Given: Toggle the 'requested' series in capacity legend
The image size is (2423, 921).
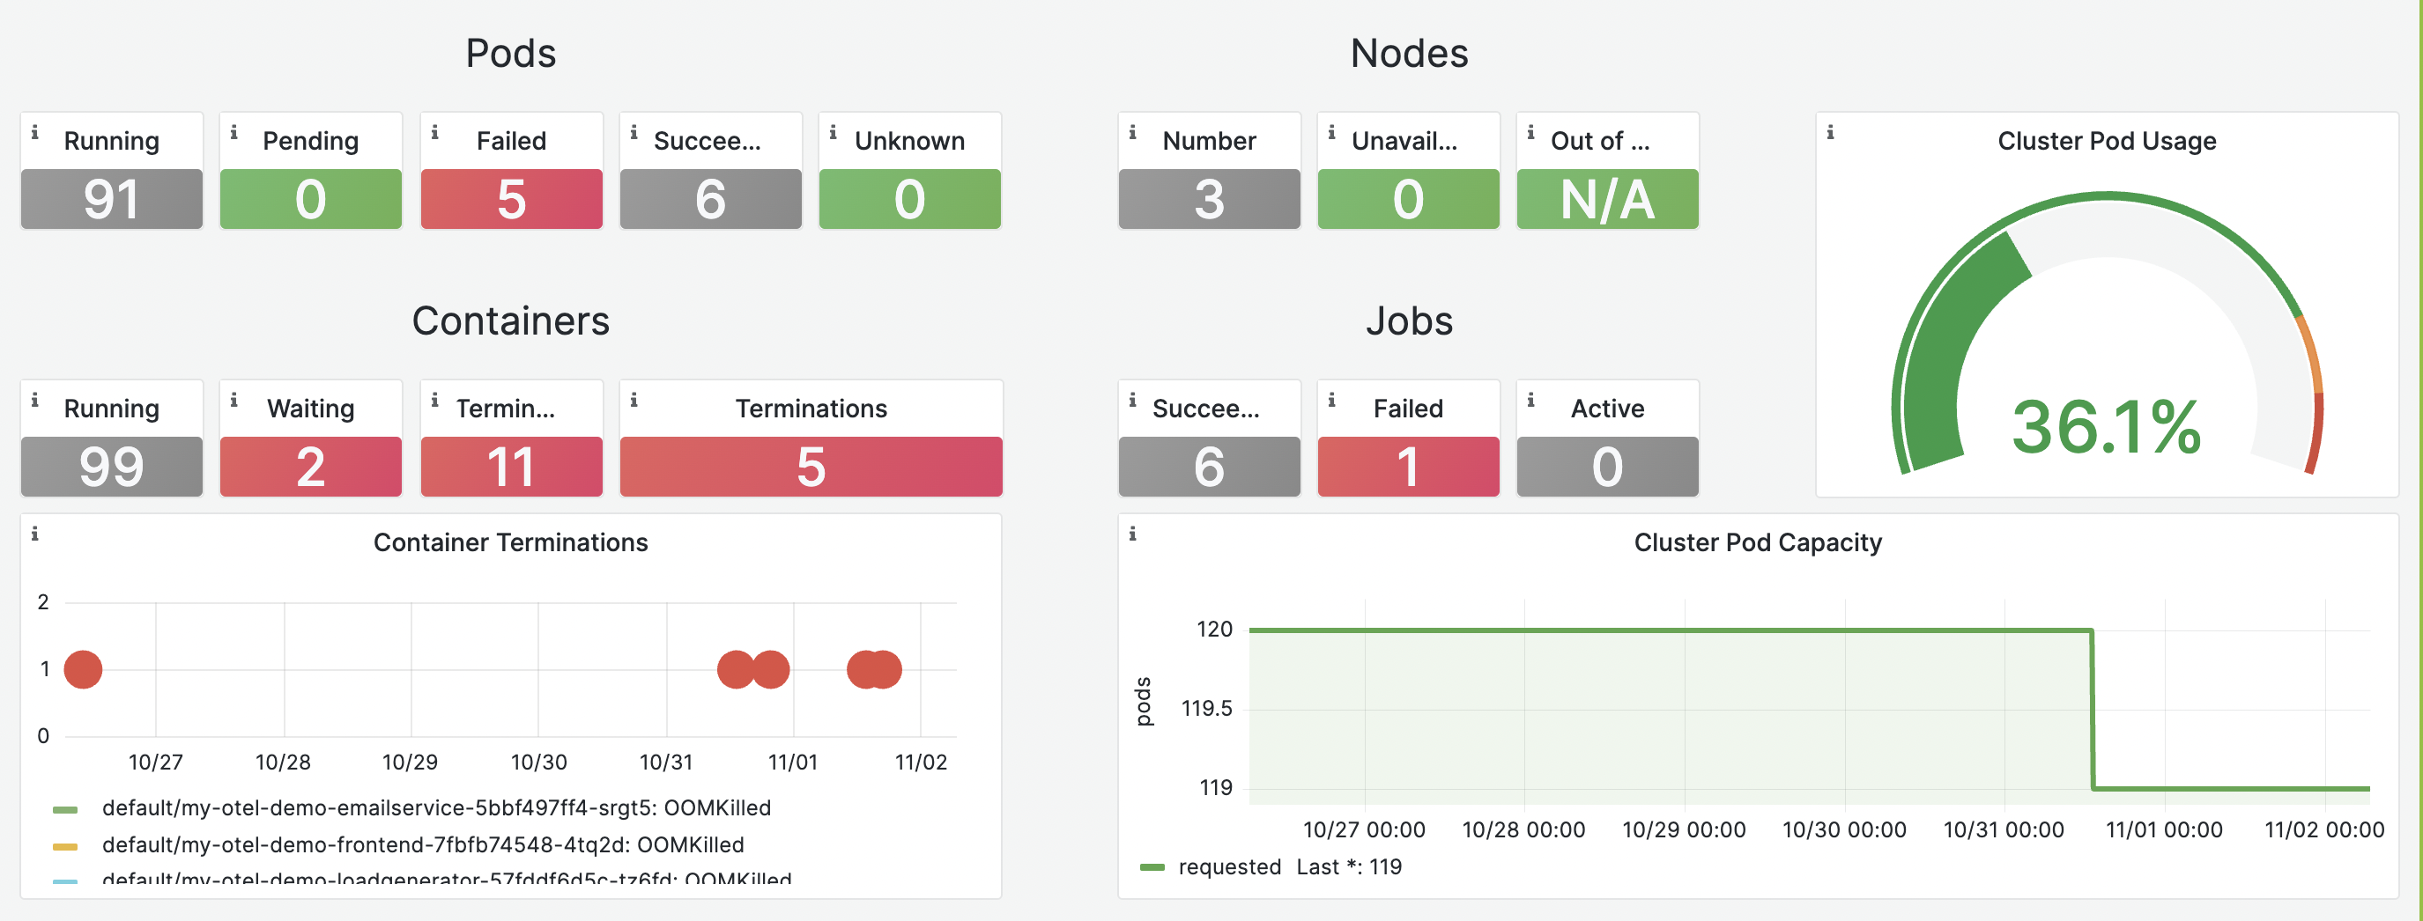Looking at the screenshot, I should tap(1229, 866).
